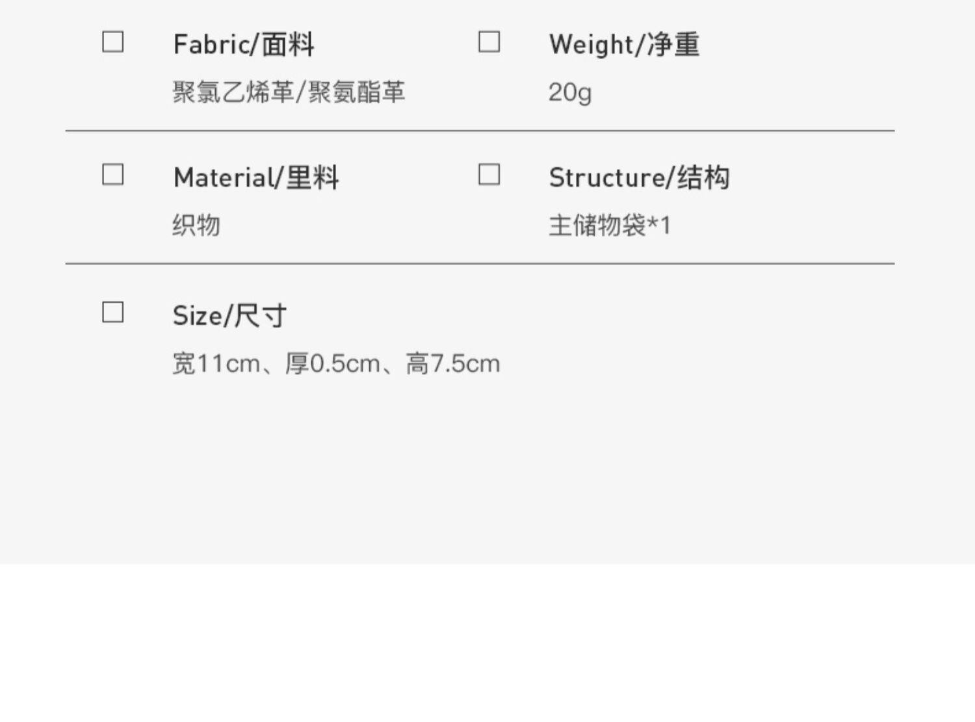Image resolution: width=975 pixels, height=722 pixels.
Task: Click the 主储物袋*1 structure value
Action: coord(609,226)
